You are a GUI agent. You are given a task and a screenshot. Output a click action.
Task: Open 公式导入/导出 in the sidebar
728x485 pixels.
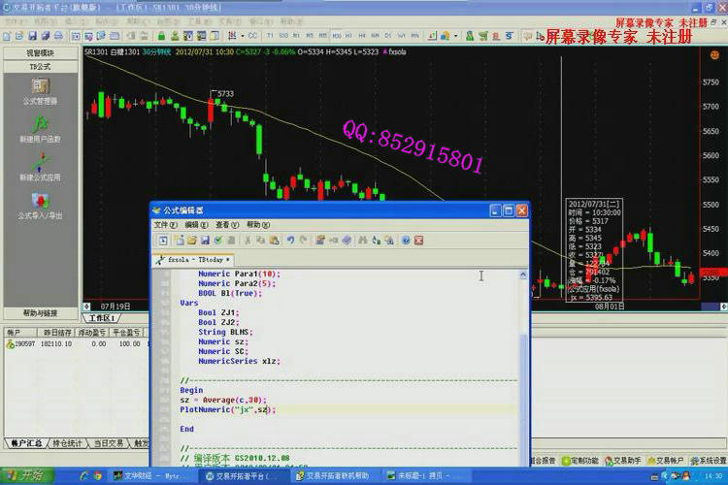click(40, 203)
